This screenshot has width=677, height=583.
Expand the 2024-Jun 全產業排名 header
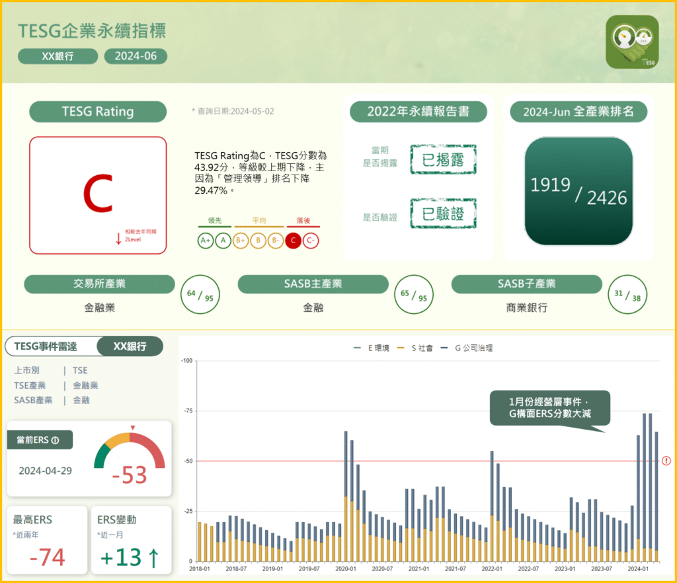[578, 112]
